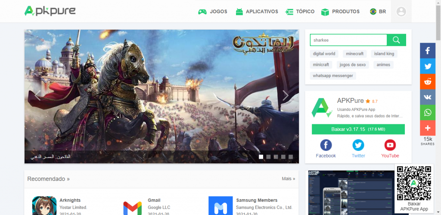
Task: Select the last carousel indicator dot
Action: 291,157
